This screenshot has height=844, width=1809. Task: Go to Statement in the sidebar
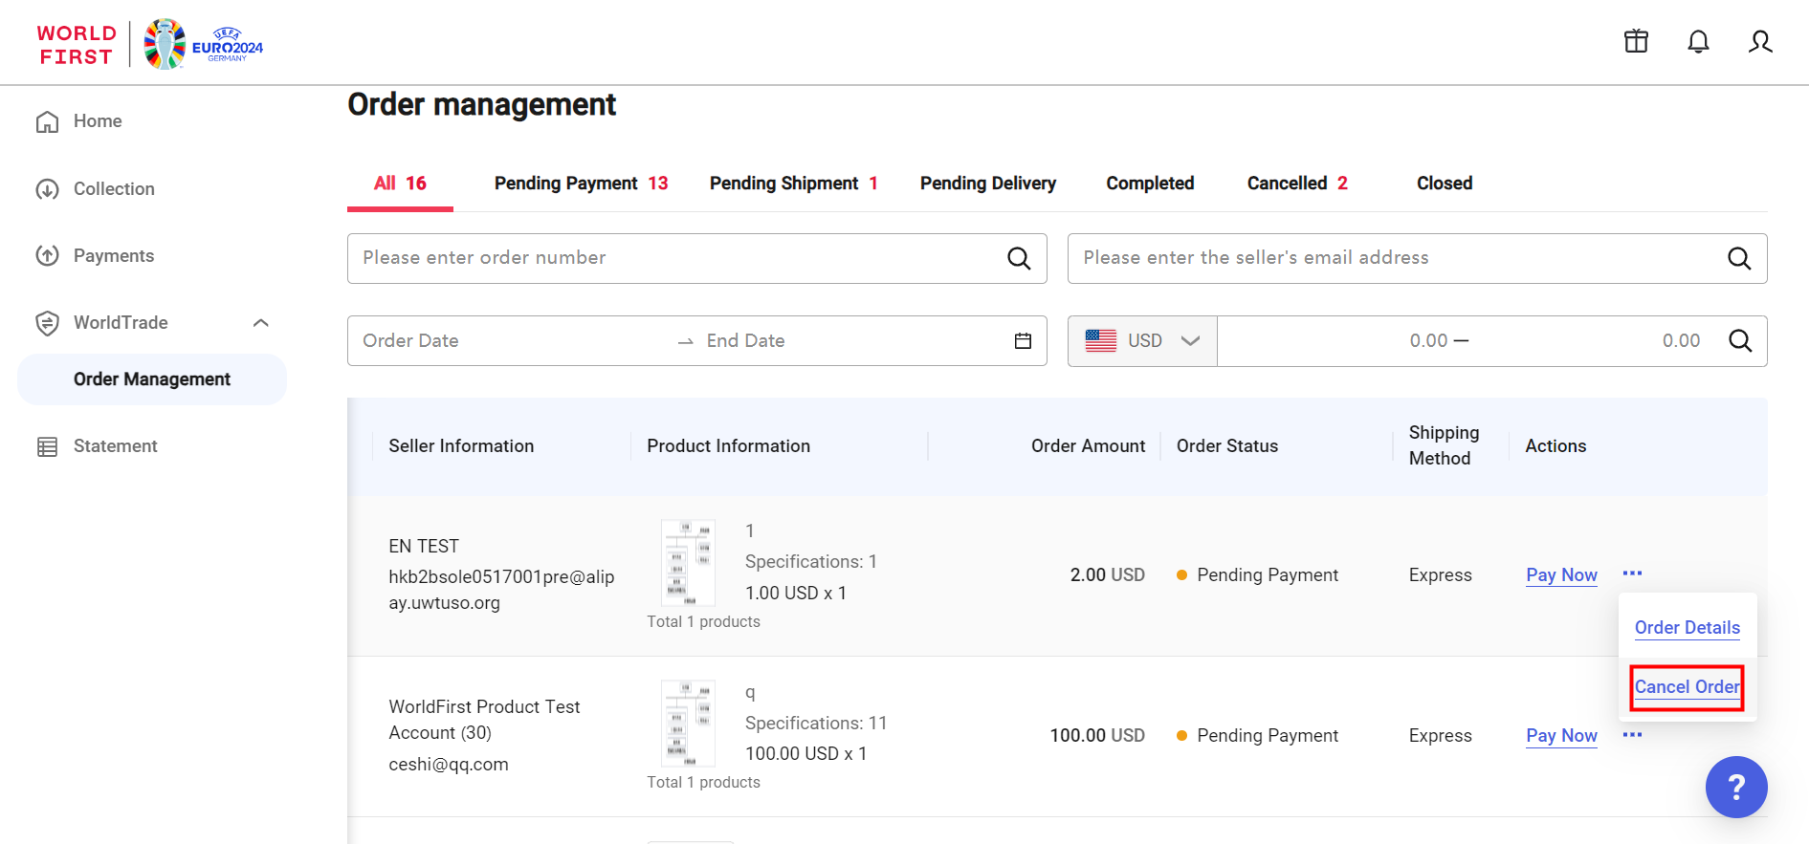tap(115, 446)
